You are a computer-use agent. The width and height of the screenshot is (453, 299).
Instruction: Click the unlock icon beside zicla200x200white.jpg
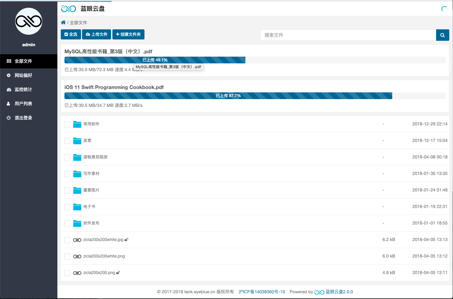127,240
